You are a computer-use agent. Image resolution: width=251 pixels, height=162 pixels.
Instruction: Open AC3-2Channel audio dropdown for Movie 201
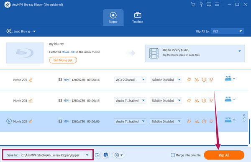click(130, 80)
